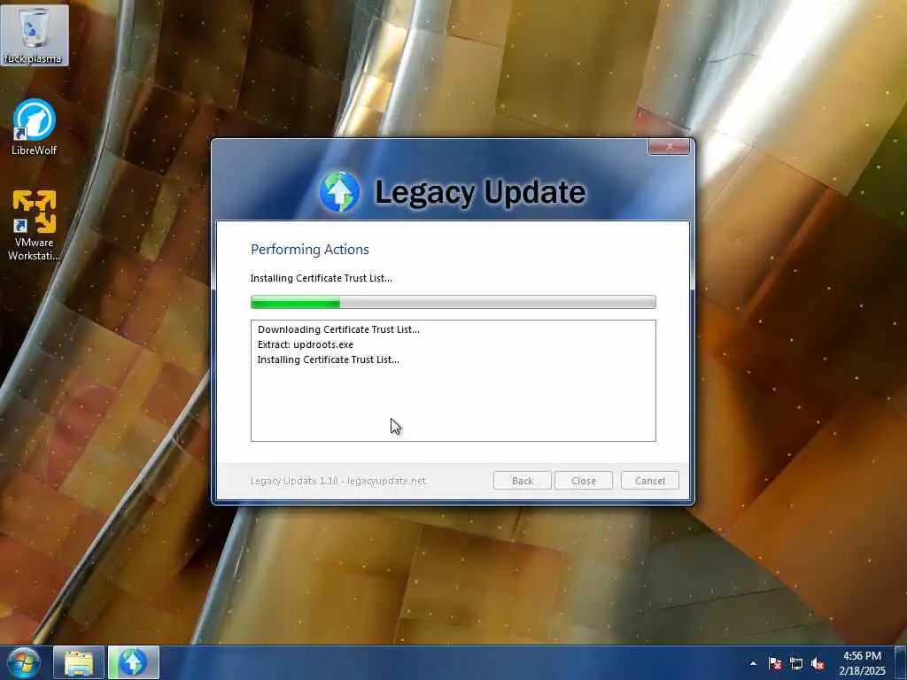Click the Legacy Update globe logo

(339, 191)
